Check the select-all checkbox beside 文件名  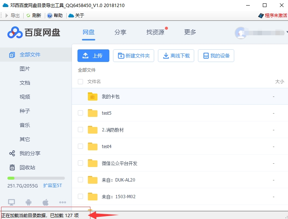(80, 82)
